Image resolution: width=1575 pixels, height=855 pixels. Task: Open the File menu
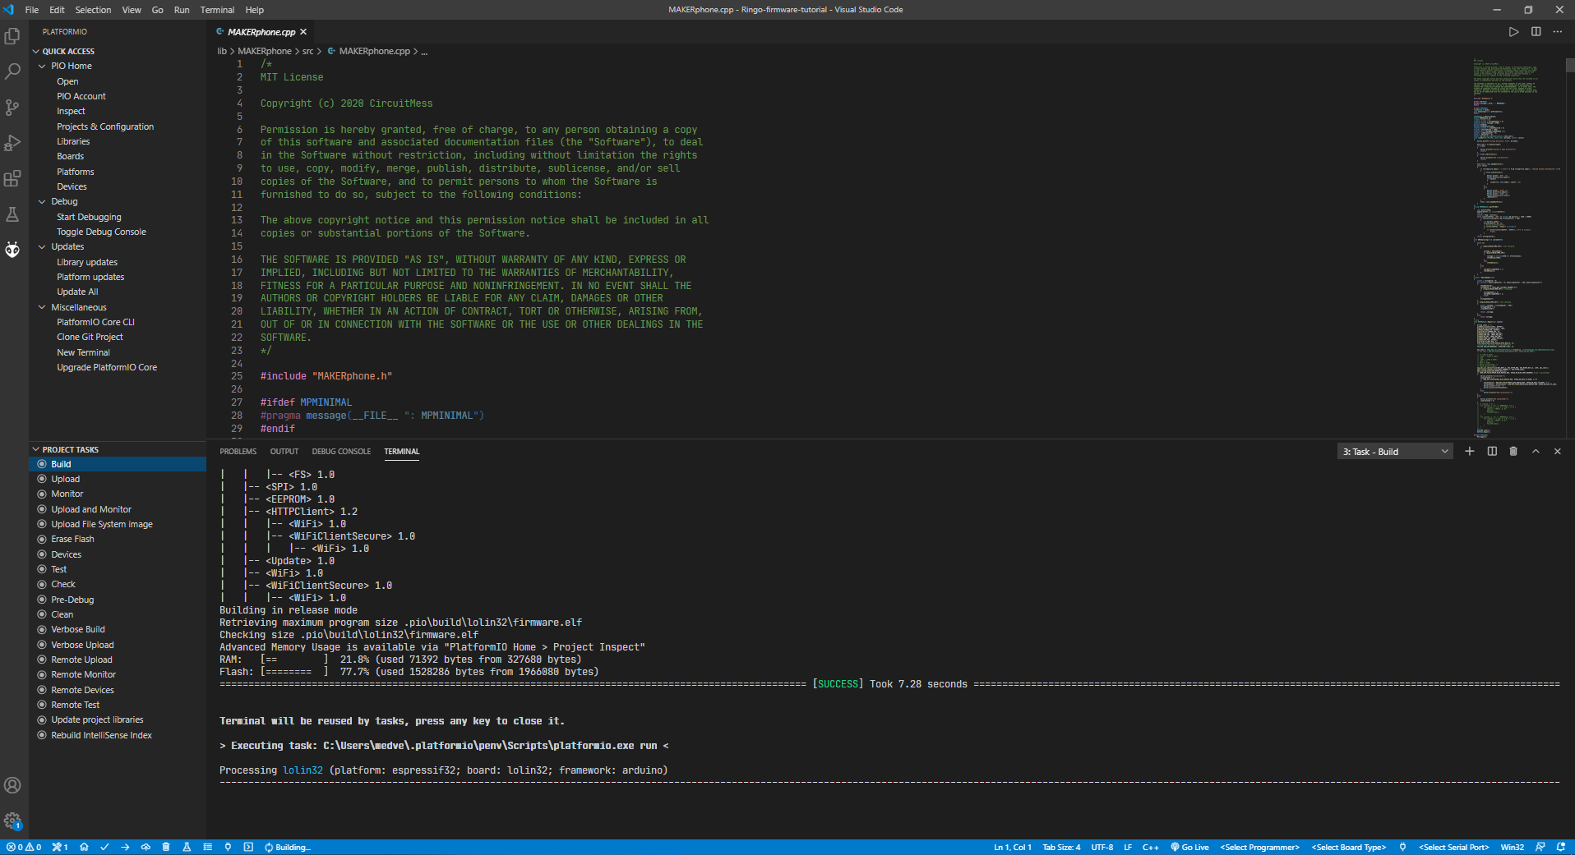pos(32,10)
